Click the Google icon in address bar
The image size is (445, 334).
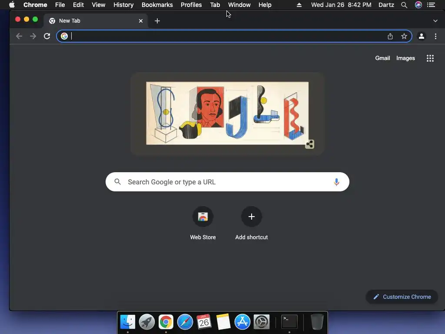tap(64, 36)
